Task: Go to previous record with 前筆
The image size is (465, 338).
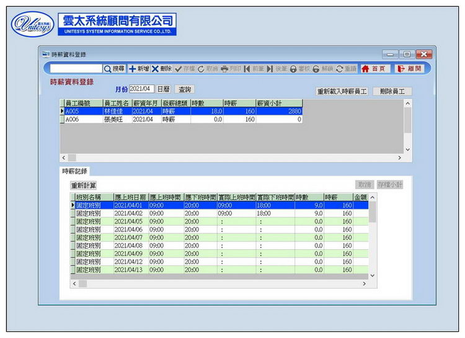Action: [254, 69]
